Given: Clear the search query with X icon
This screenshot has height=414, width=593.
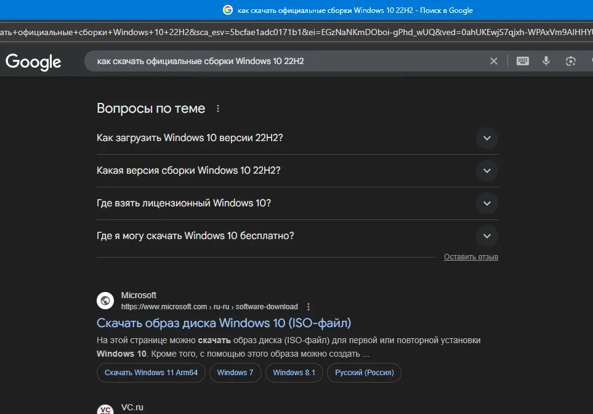Looking at the screenshot, I should coord(493,61).
